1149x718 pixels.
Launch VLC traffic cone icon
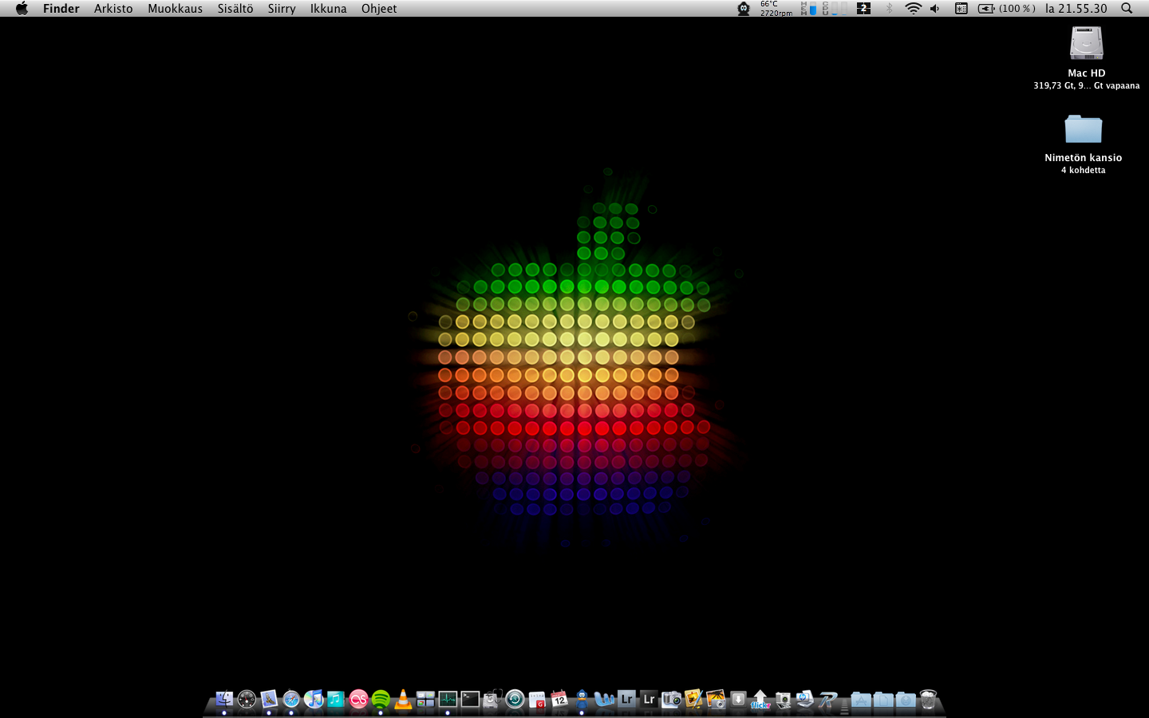[x=403, y=700]
